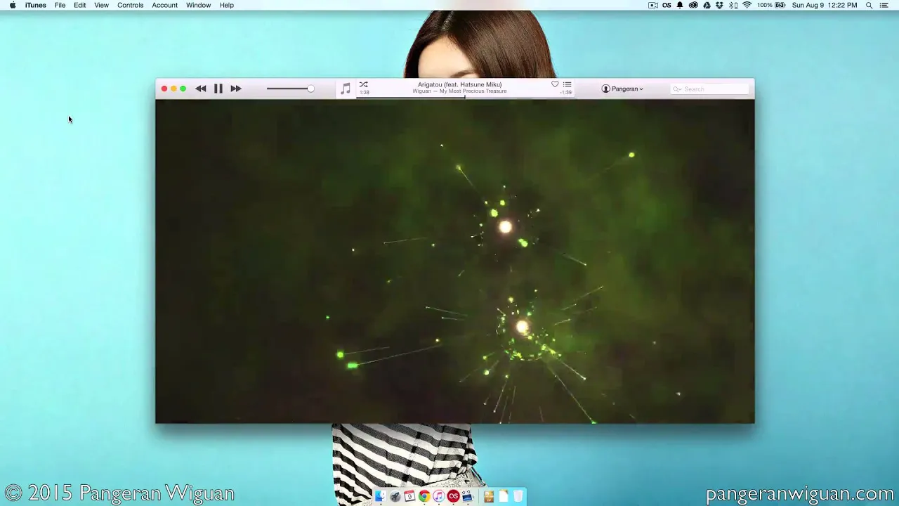Open Launchpad rocket in the Dock
Image resolution: width=899 pixels, height=506 pixels.
[x=395, y=496]
